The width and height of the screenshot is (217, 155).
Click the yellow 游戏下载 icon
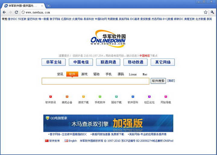(83, 97)
